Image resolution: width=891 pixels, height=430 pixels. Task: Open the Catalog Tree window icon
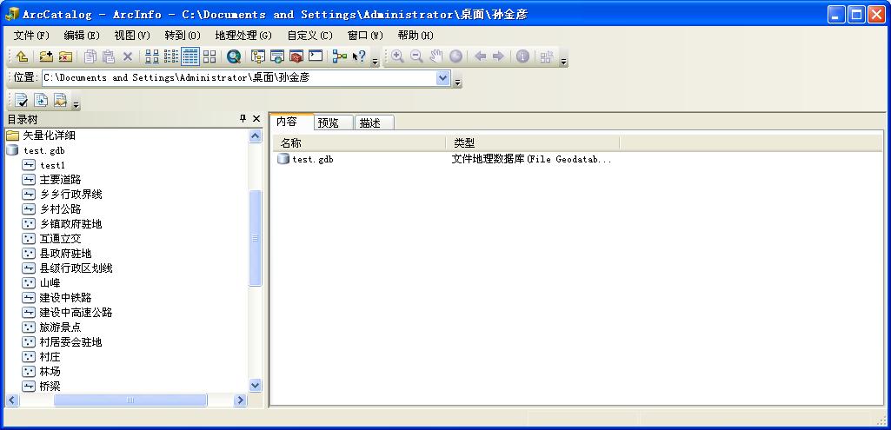pyautogui.click(x=258, y=56)
